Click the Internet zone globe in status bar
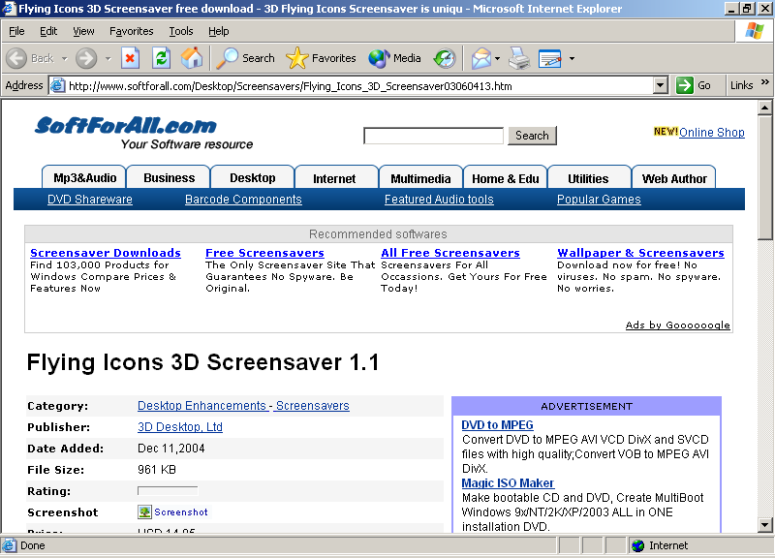This screenshot has width=775, height=558. pyautogui.click(x=638, y=545)
